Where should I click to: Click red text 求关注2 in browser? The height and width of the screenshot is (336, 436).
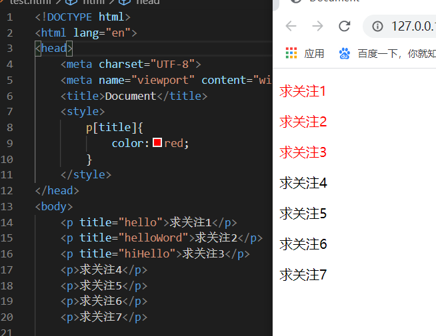(x=303, y=122)
